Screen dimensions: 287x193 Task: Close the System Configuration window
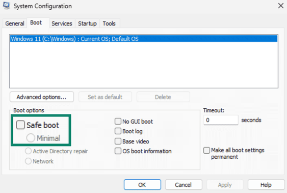(x=280, y=6)
